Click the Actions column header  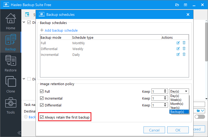175,38
